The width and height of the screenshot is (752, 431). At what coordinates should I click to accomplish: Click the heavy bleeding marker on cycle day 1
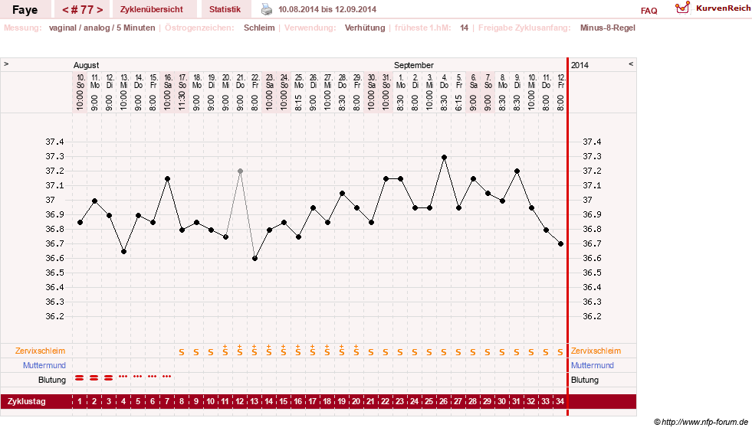(80, 378)
